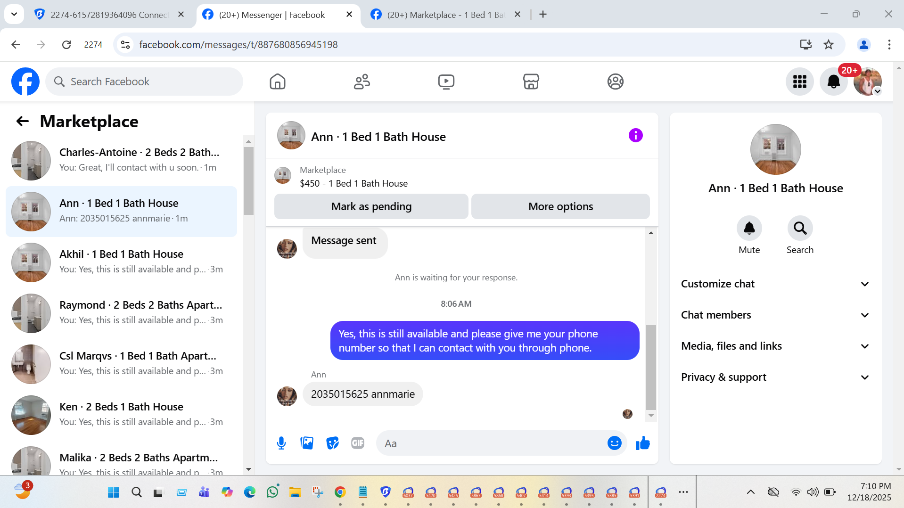This screenshot has width=904, height=508.
Task: Choose a GIF icon
Action: [x=358, y=443]
